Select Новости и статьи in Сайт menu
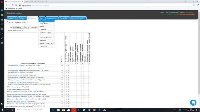 click(47, 32)
